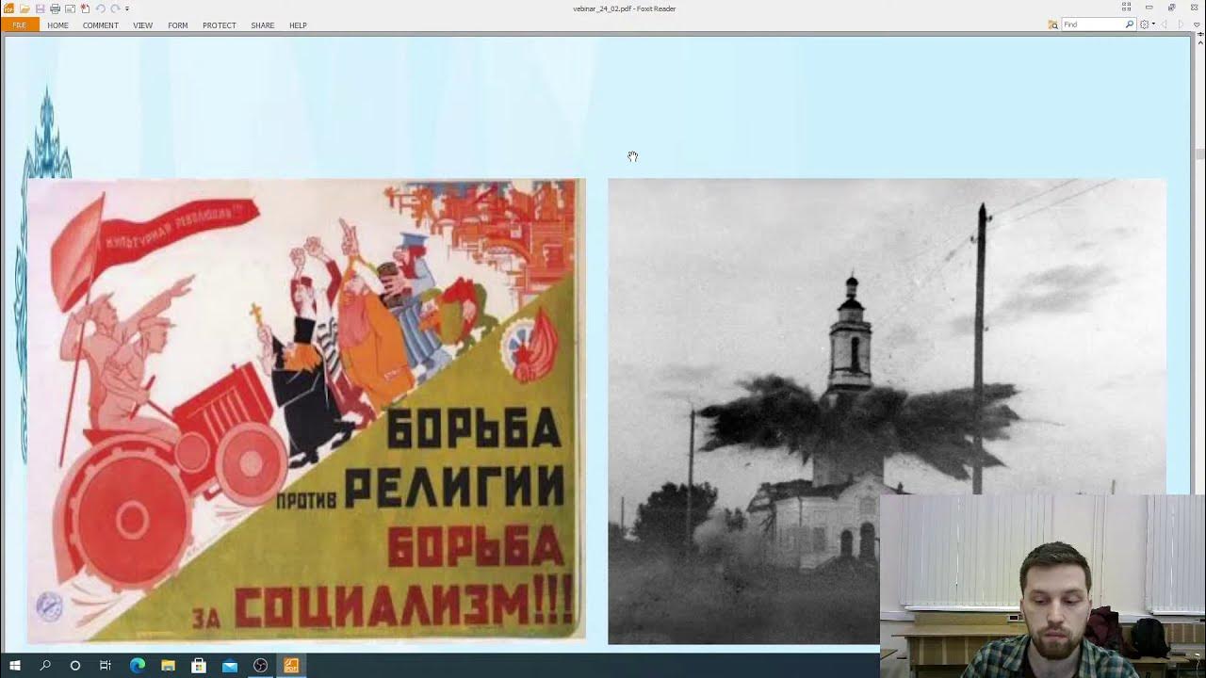Open the FORM ribbon tab

click(x=177, y=25)
